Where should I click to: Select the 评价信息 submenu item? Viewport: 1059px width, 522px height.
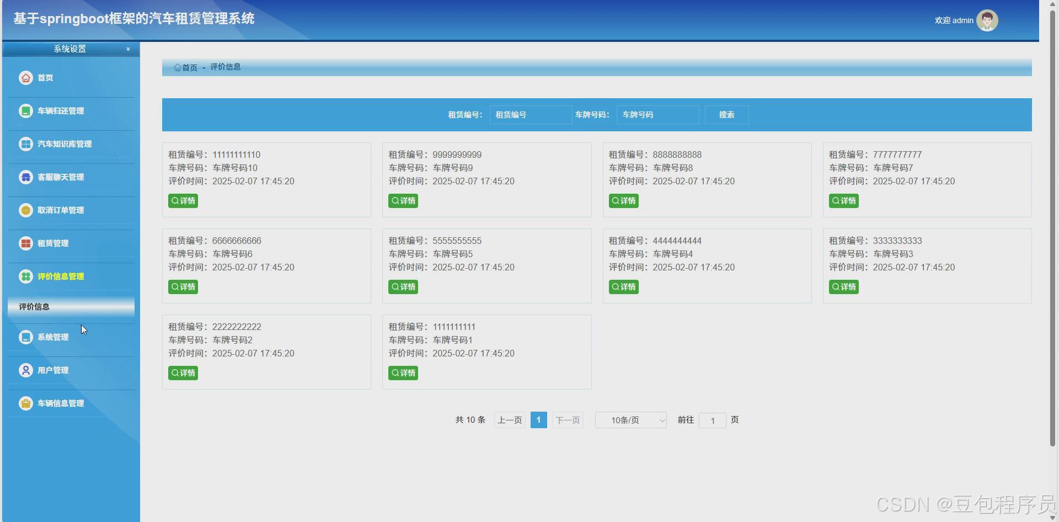(34, 307)
